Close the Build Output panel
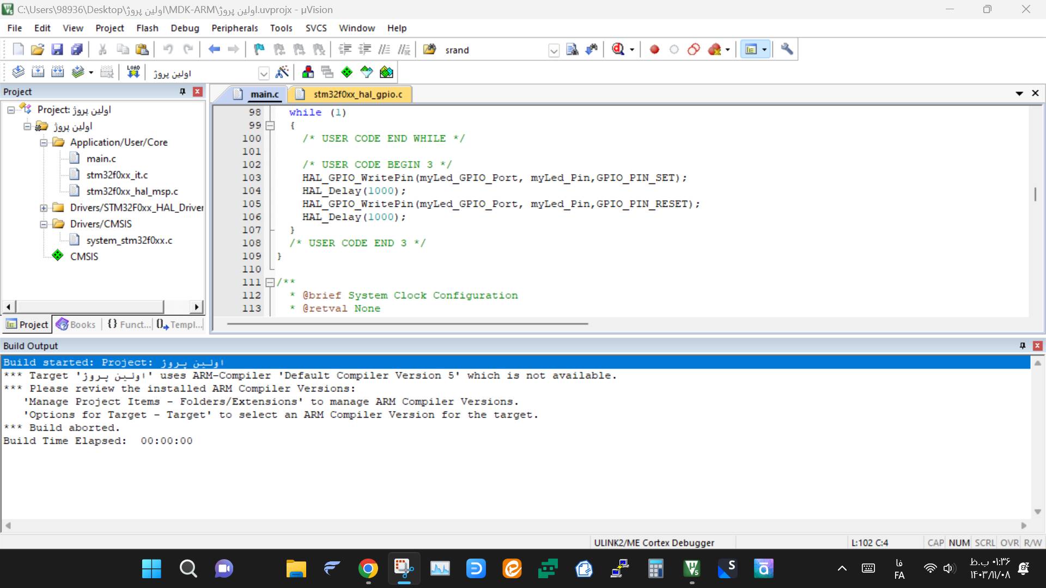1046x588 pixels. (x=1037, y=346)
